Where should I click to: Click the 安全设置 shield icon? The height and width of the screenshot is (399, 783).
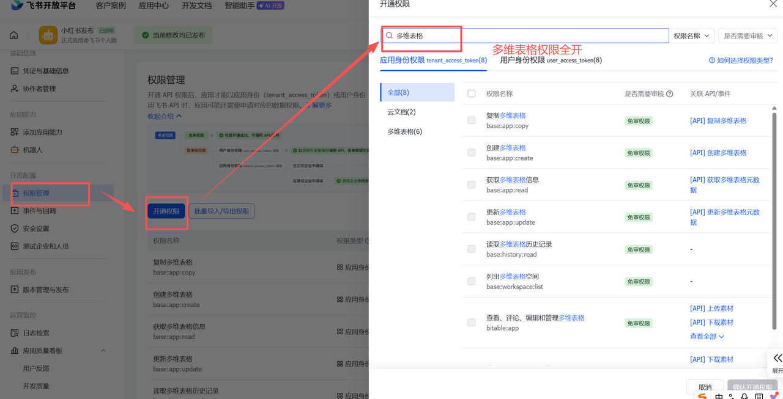pos(15,229)
